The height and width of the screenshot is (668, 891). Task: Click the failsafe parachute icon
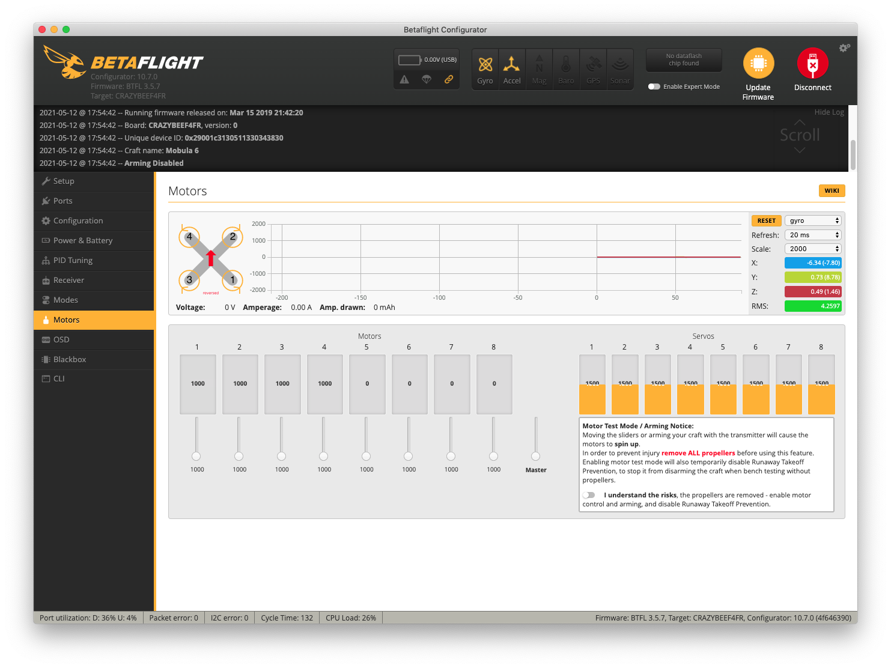(x=427, y=79)
